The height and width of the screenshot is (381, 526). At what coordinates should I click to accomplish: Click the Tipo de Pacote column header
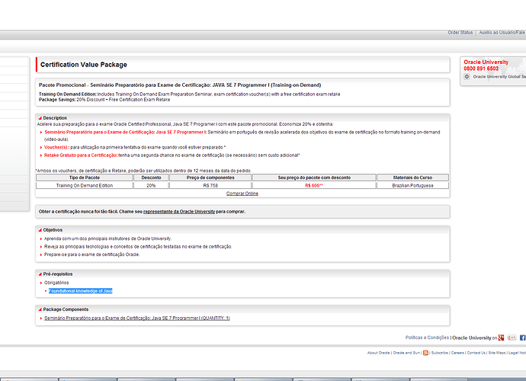click(x=85, y=178)
